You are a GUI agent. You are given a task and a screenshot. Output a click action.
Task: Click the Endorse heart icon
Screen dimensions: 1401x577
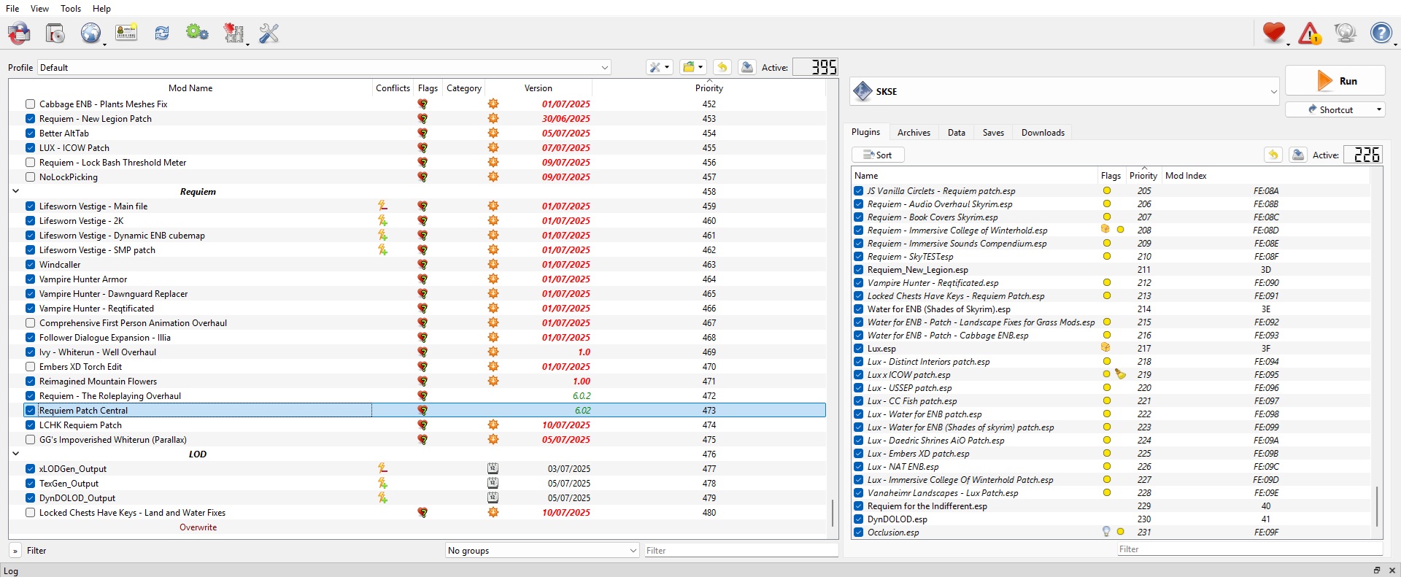tap(1274, 33)
